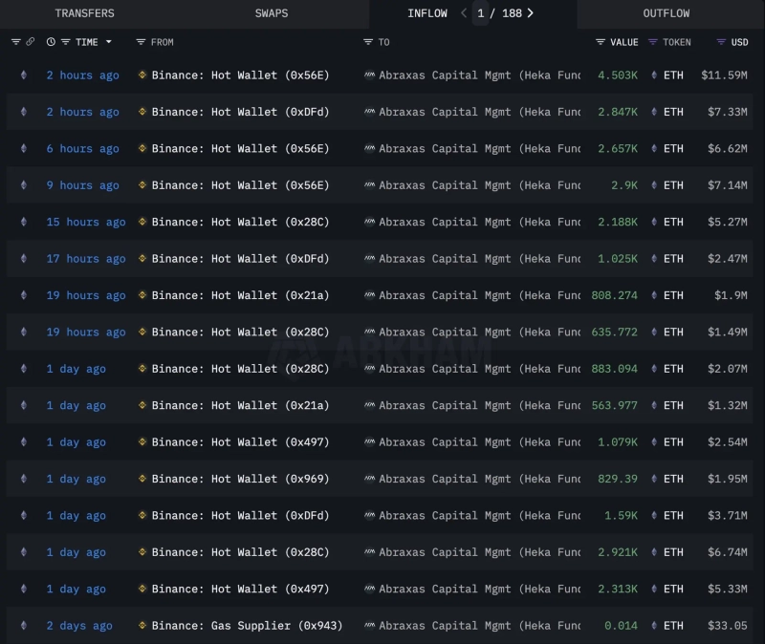Click the clock icon beside TIME

pyautogui.click(x=51, y=42)
